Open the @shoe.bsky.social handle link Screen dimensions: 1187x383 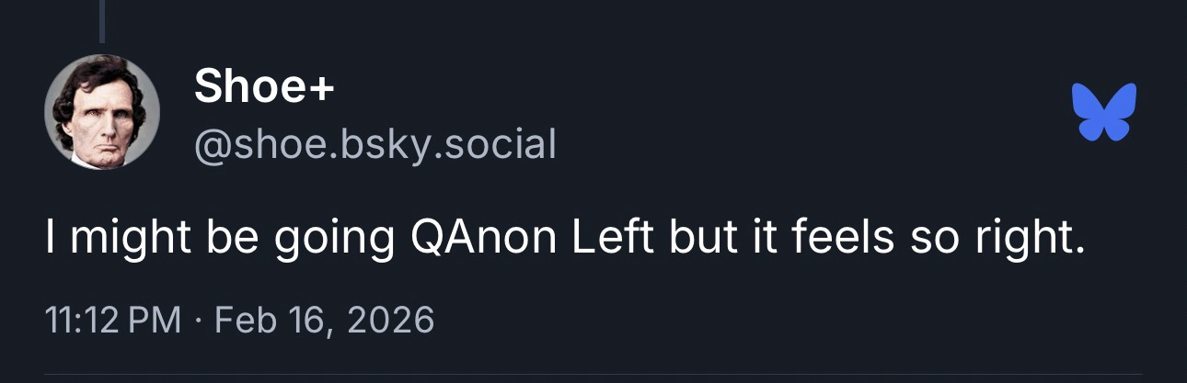point(375,144)
